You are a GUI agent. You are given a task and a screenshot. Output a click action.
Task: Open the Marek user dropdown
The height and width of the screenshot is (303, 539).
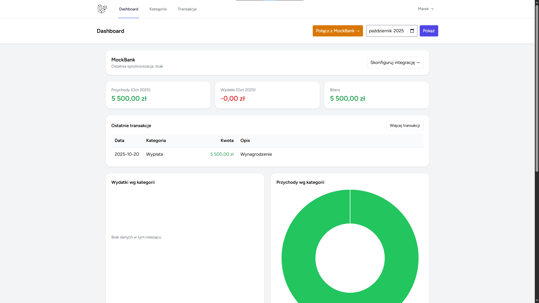[426, 9]
